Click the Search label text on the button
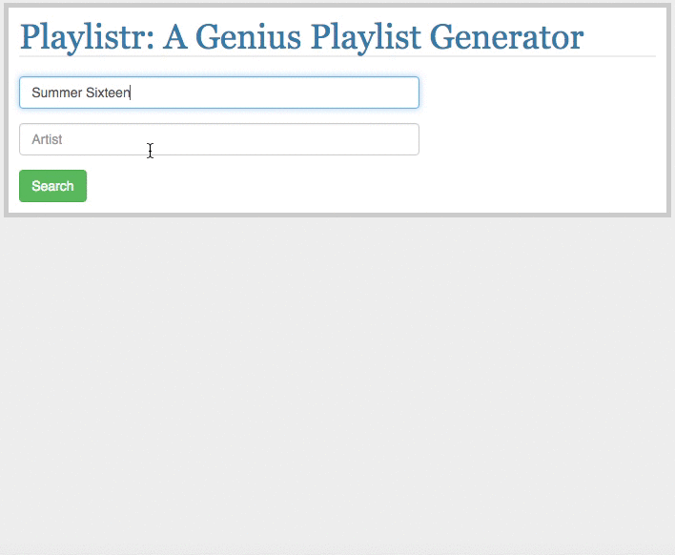 (x=53, y=186)
